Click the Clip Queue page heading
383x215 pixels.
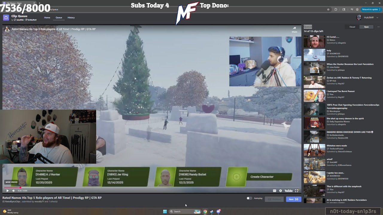19,16
